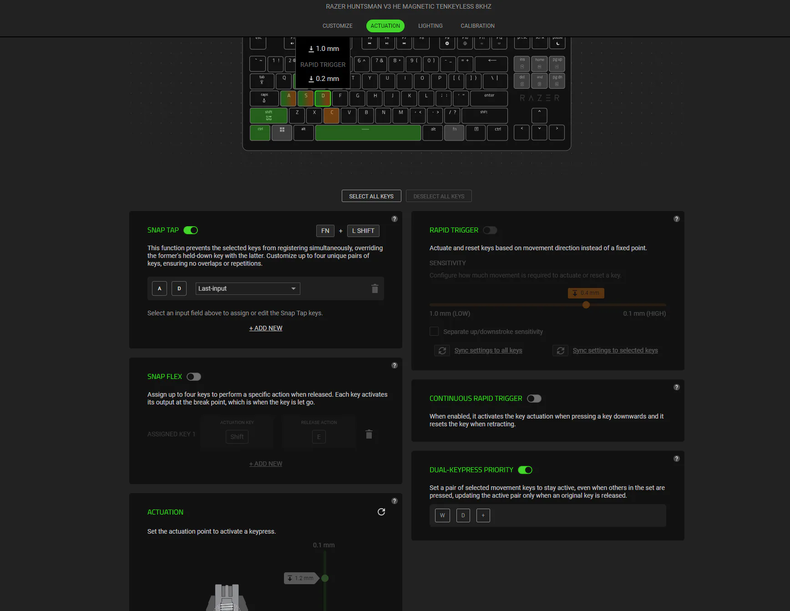The height and width of the screenshot is (611, 790).
Task: Turn off the Snap Tap toggle
Action: pos(191,230)
